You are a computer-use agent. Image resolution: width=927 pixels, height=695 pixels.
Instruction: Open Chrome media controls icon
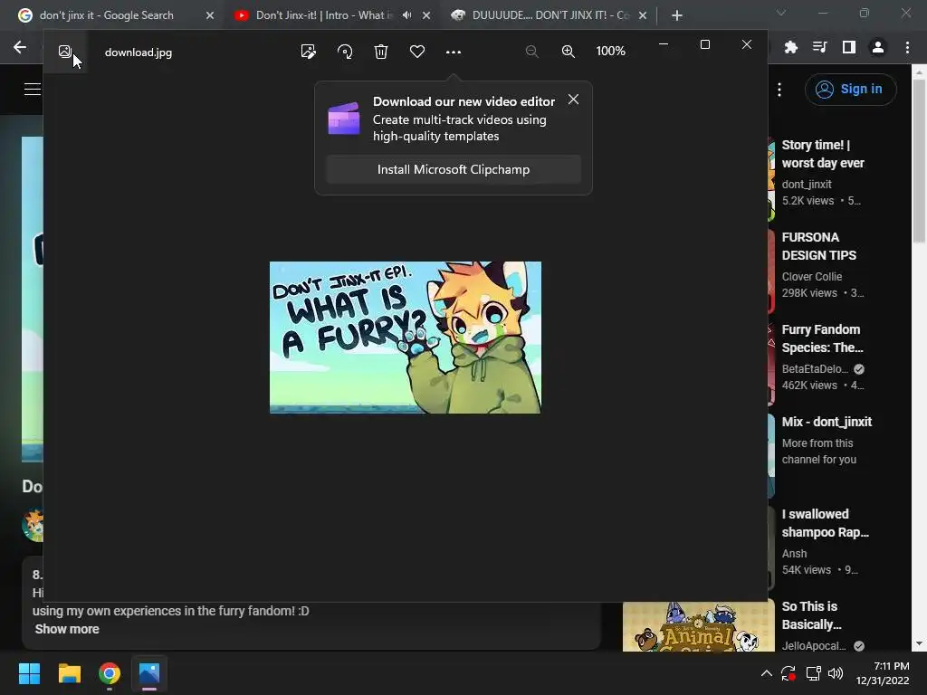tap(819, 47)
